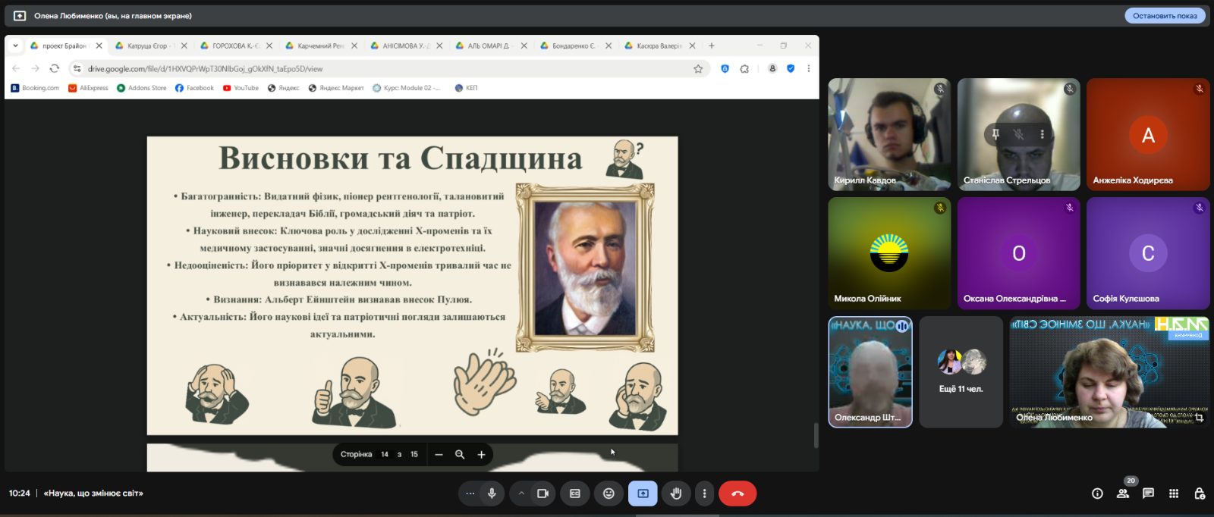Viewport: 1214px width, 517px height.
Task: Toggle the microphone in the call bar
Action: point(492,493)
